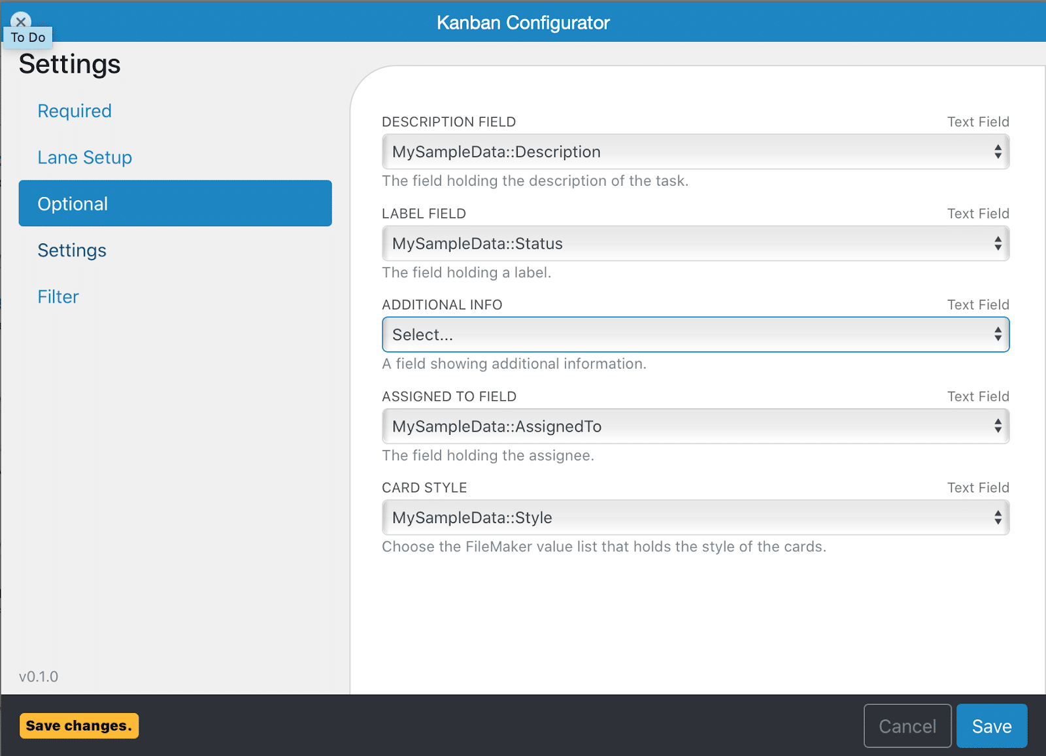Open the Settings section in sidebar
The height and width of the screenshot is (756, 1046).
pos(72,250)
